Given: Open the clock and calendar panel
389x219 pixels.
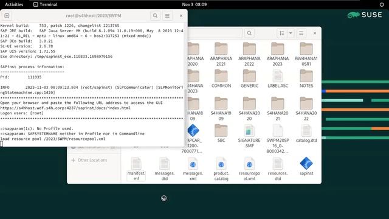Looking at the screenshot, I should coord(194,4).
